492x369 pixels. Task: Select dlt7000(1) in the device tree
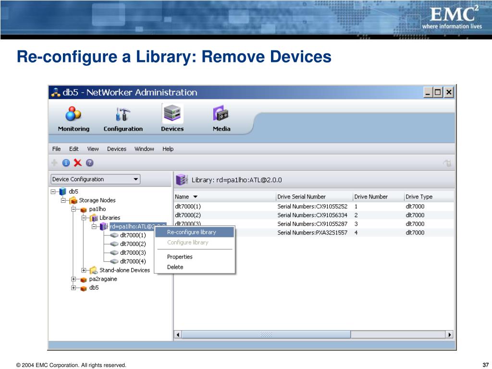[x=133, y=235]
